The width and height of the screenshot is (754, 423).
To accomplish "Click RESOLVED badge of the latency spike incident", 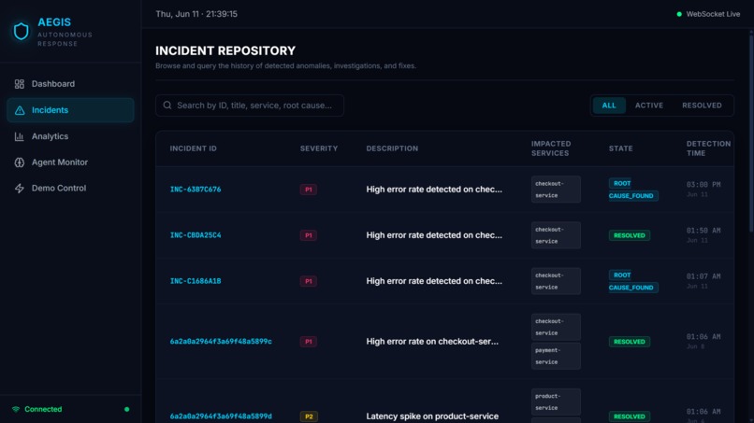I will pos(629,416).
